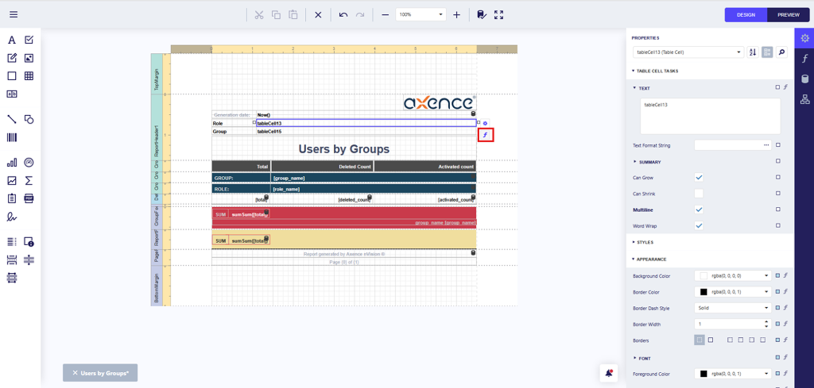Toggle the Word Wrap checkbox

point(699,225)
